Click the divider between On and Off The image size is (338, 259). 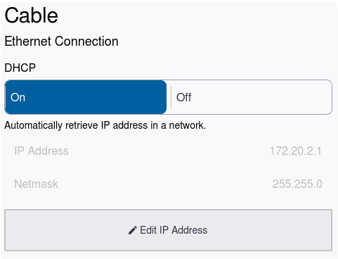[x=171, y=97]
